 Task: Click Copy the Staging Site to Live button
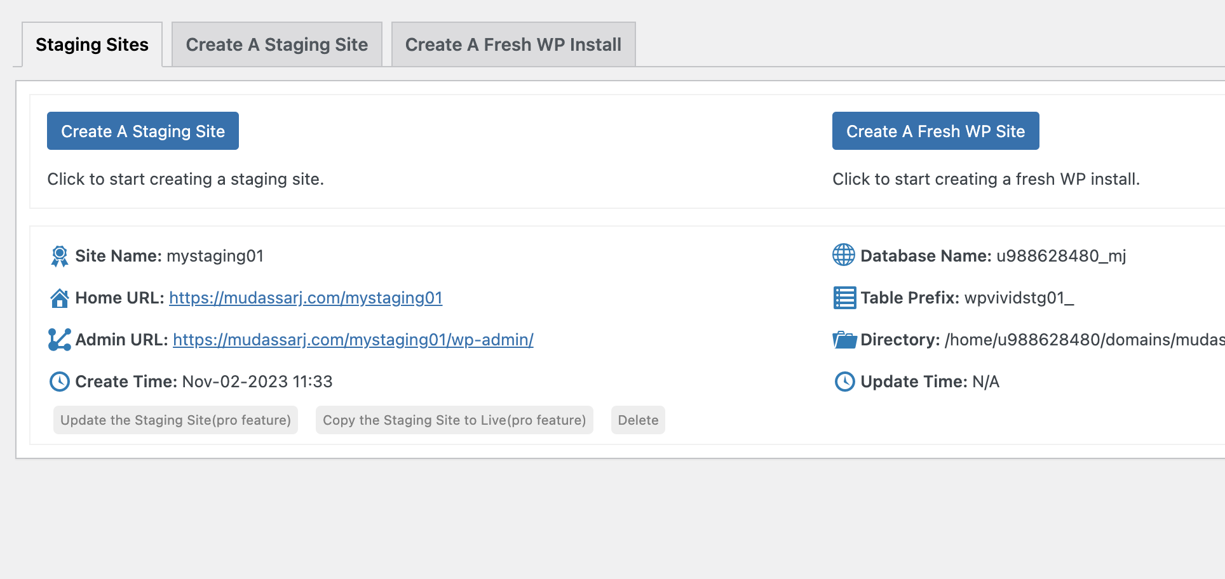point(454,420)
